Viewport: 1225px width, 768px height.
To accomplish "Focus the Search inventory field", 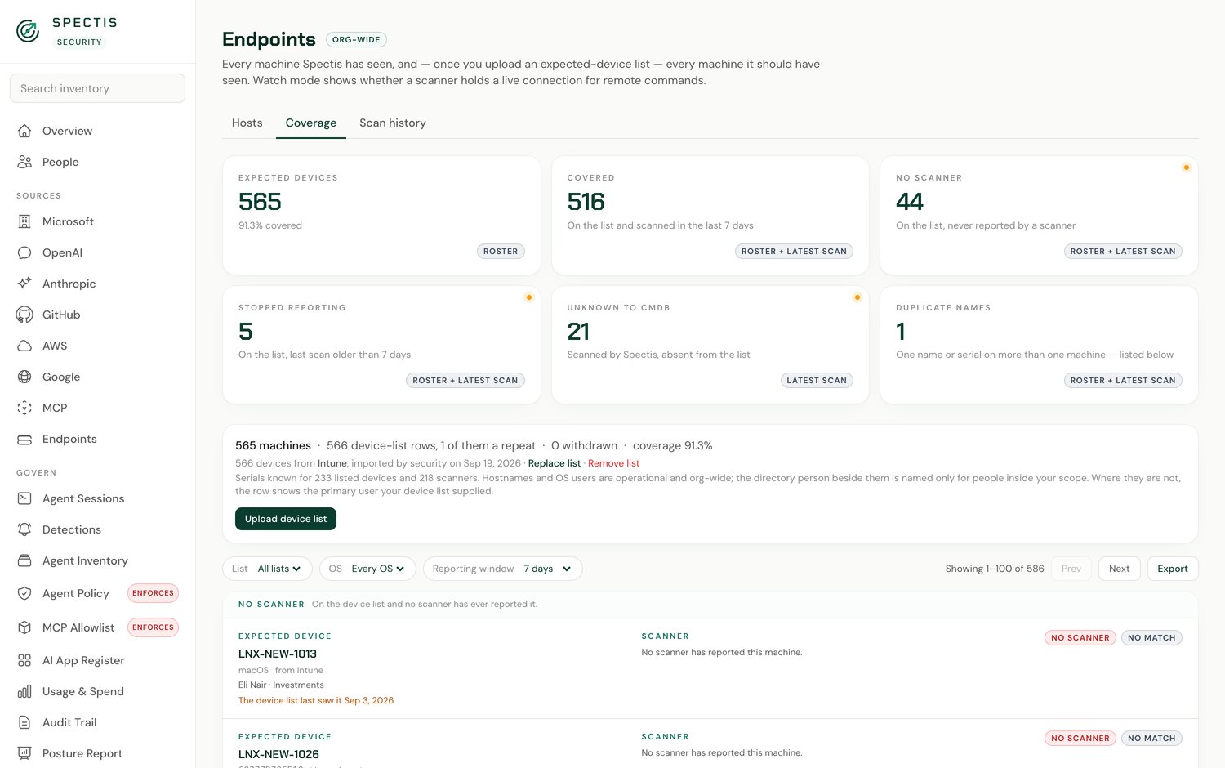I will coord(97,88).
